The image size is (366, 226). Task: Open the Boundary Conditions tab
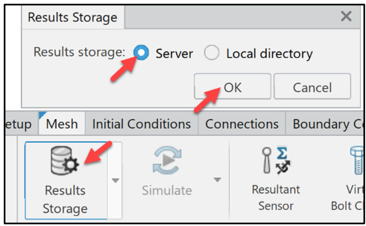coord(327,124)
